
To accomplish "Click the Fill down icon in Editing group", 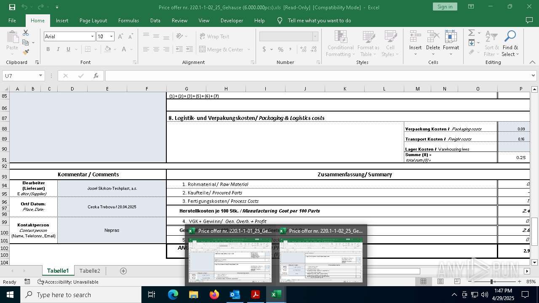I will point(471,43).
